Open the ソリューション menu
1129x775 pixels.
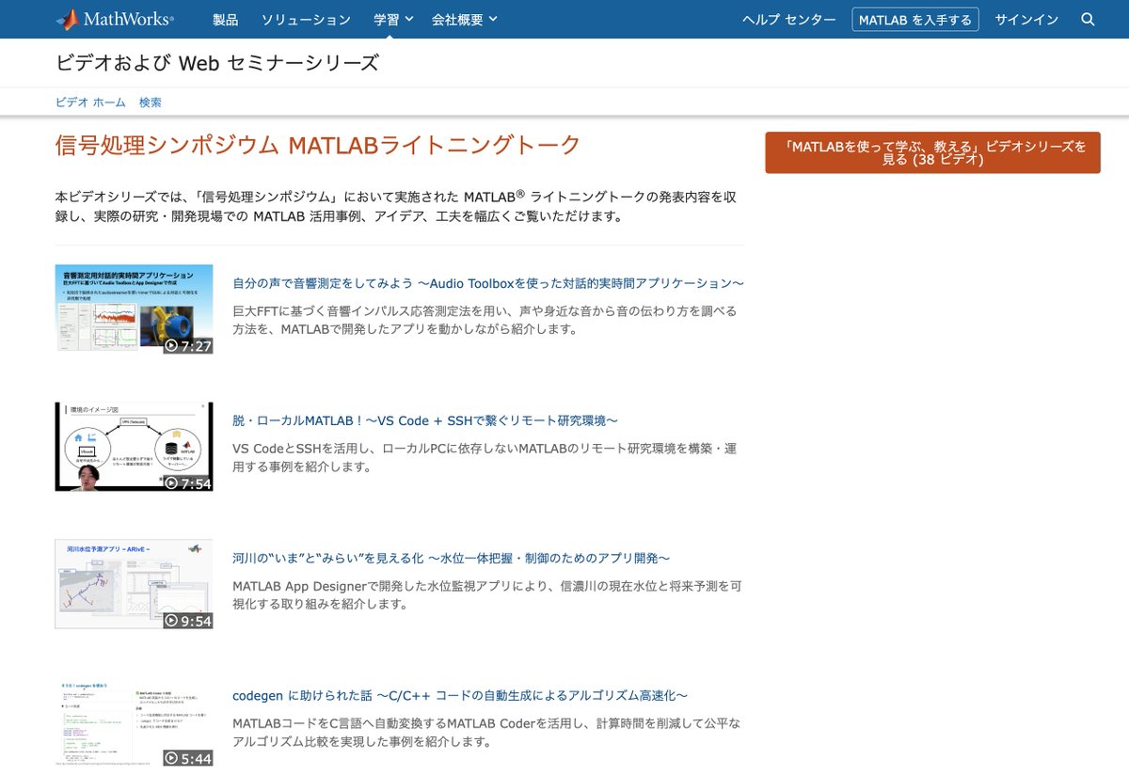click(306, 20)
